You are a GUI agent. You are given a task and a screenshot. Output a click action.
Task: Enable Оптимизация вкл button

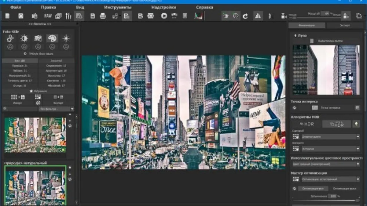click(313, 189)
